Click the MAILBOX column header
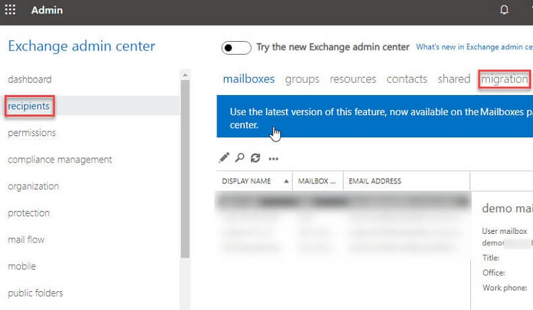This screenshot has height=310, width=533. pos(317,181)
